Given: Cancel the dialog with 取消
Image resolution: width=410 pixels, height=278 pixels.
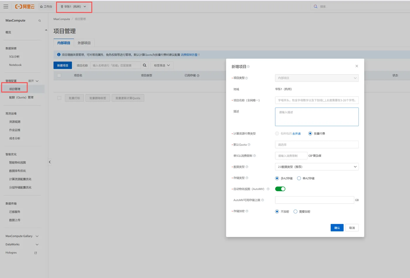Looking at the screenshot, I should [352, 228].
